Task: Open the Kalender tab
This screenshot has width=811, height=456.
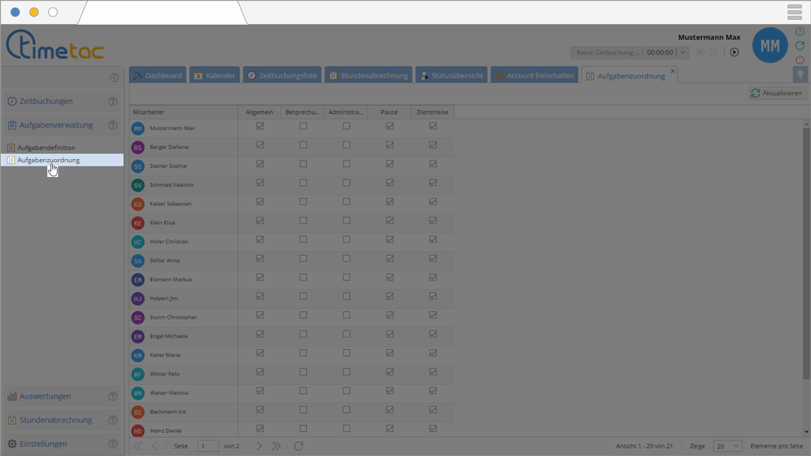Action: point(214,75)
